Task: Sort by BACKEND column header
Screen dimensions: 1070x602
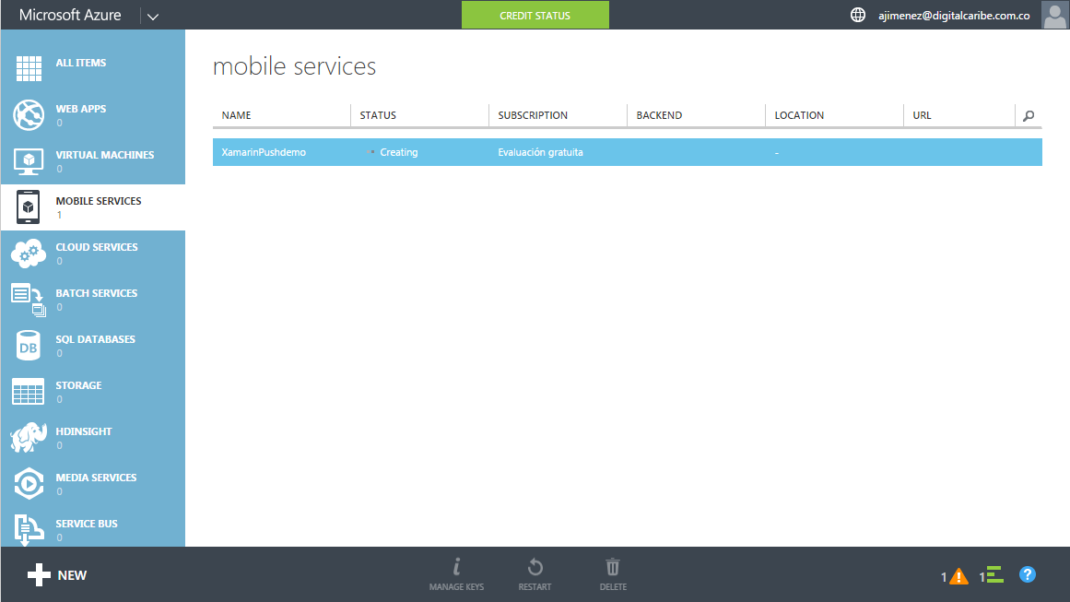Action: pos(659,115)
